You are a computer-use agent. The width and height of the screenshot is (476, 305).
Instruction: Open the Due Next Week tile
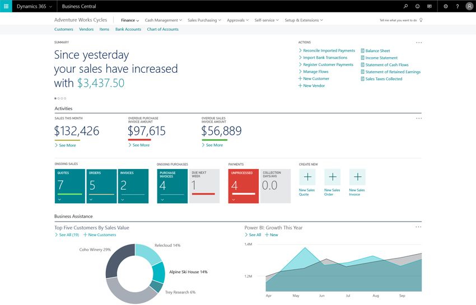[x=204, y=186]
